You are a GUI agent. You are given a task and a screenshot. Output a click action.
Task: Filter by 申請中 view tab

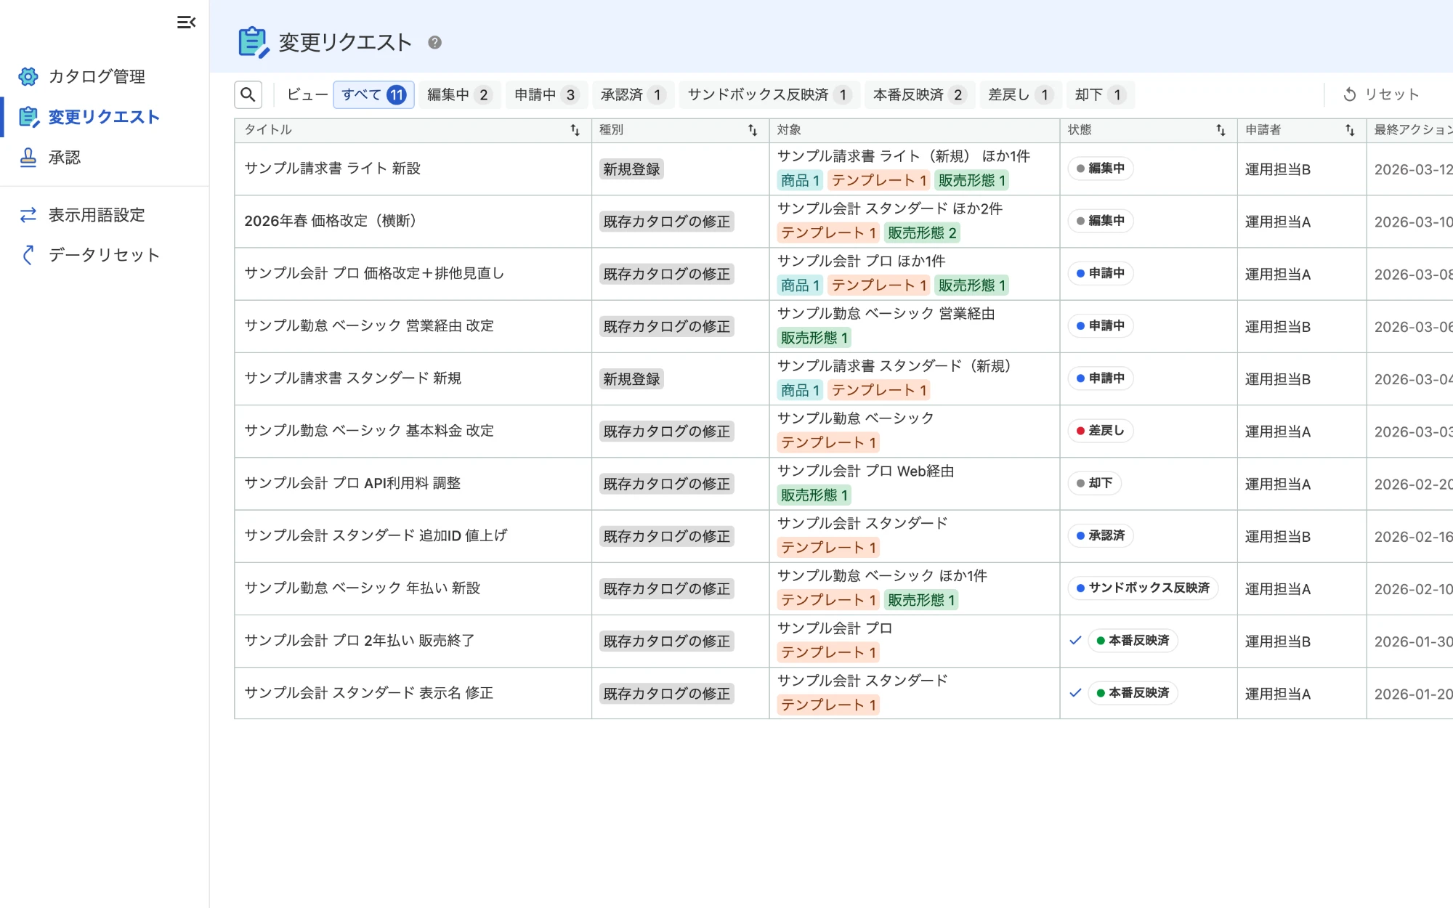coord(546,94)
